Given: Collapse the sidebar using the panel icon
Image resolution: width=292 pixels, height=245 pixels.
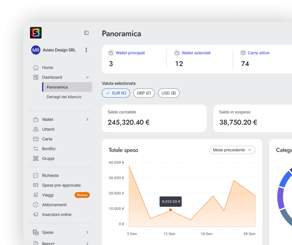Looking at the screenshot, I should [86, 33].
